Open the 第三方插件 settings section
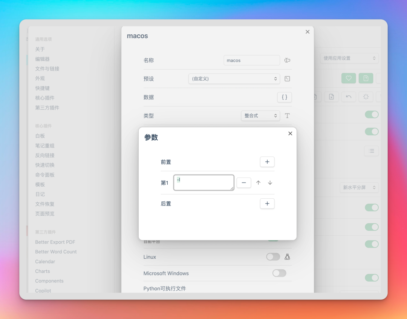407x319 pixels. [47, 107]
